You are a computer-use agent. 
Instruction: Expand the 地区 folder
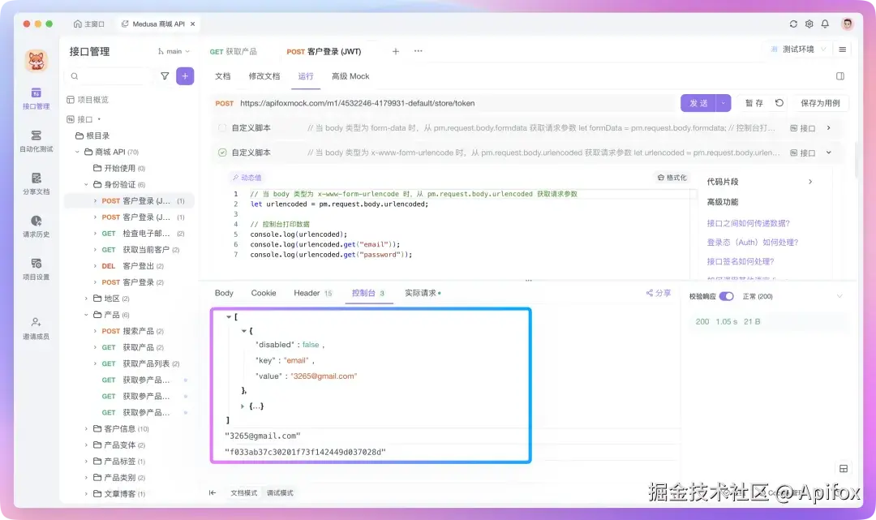click(x=86, y=299)
